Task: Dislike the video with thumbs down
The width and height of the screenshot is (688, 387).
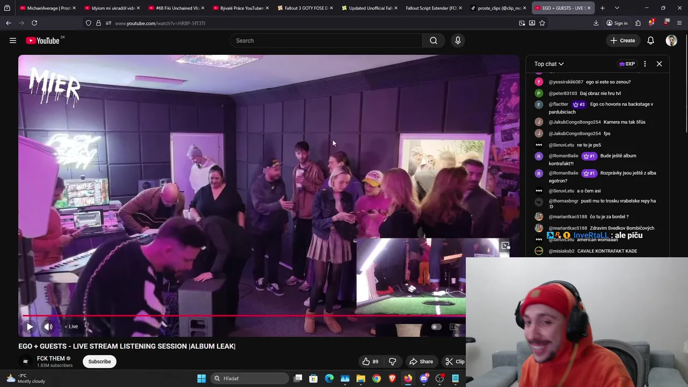Action: (392, 362)
